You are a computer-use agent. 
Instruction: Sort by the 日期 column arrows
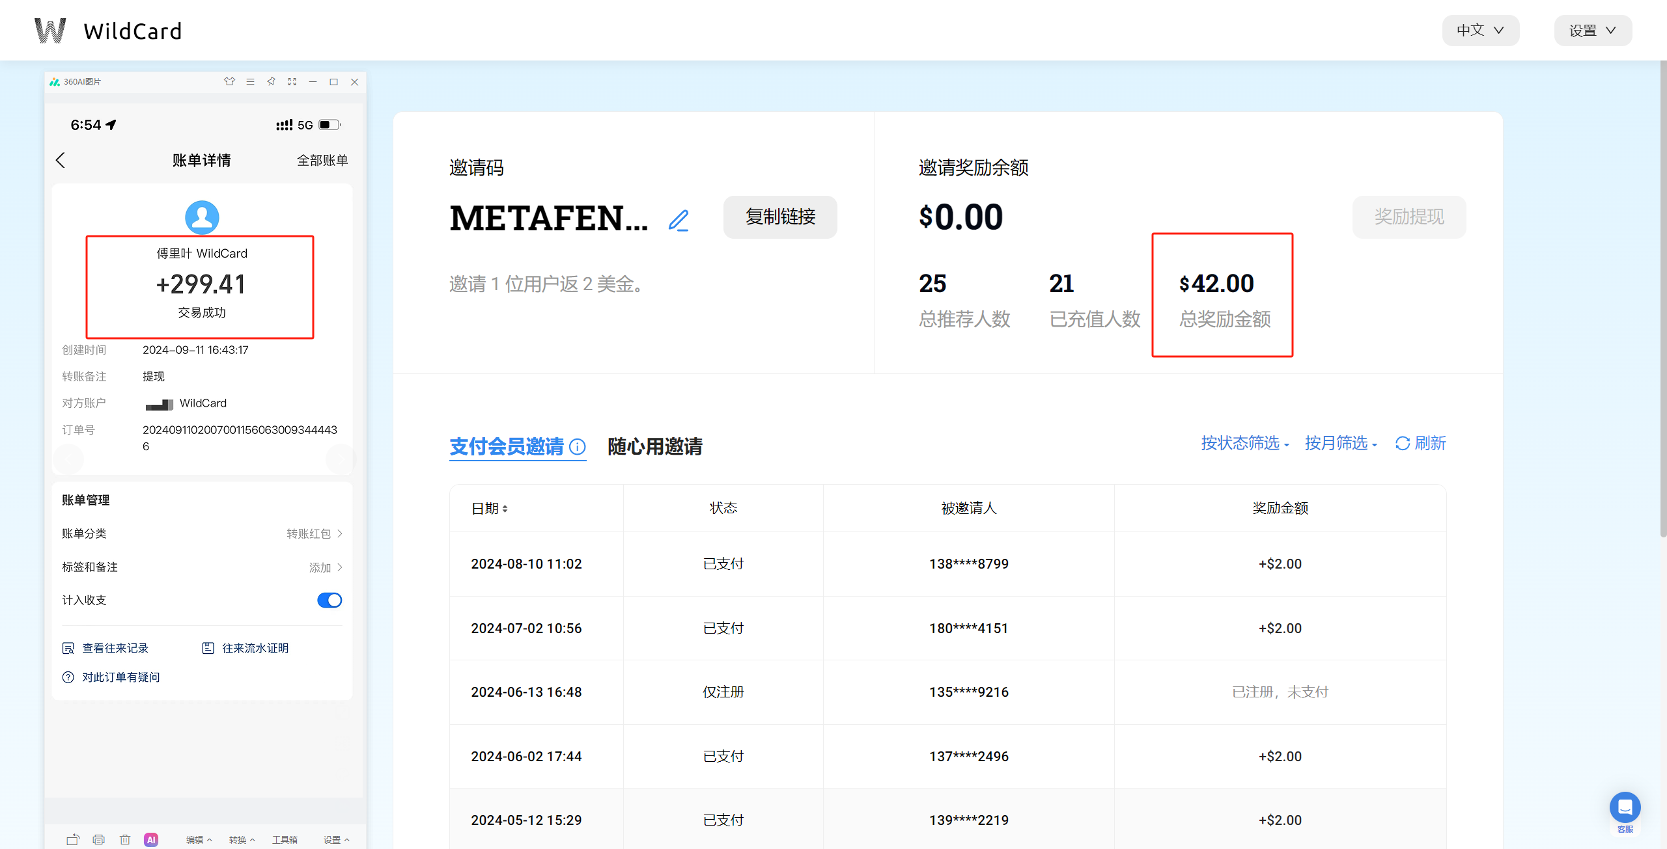(x=505, y=509)
